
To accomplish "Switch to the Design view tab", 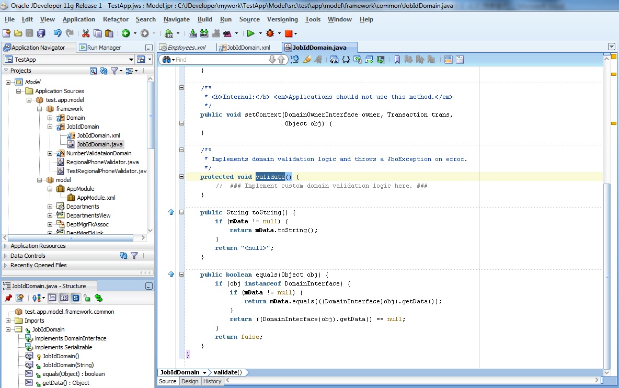I will 190,381.
